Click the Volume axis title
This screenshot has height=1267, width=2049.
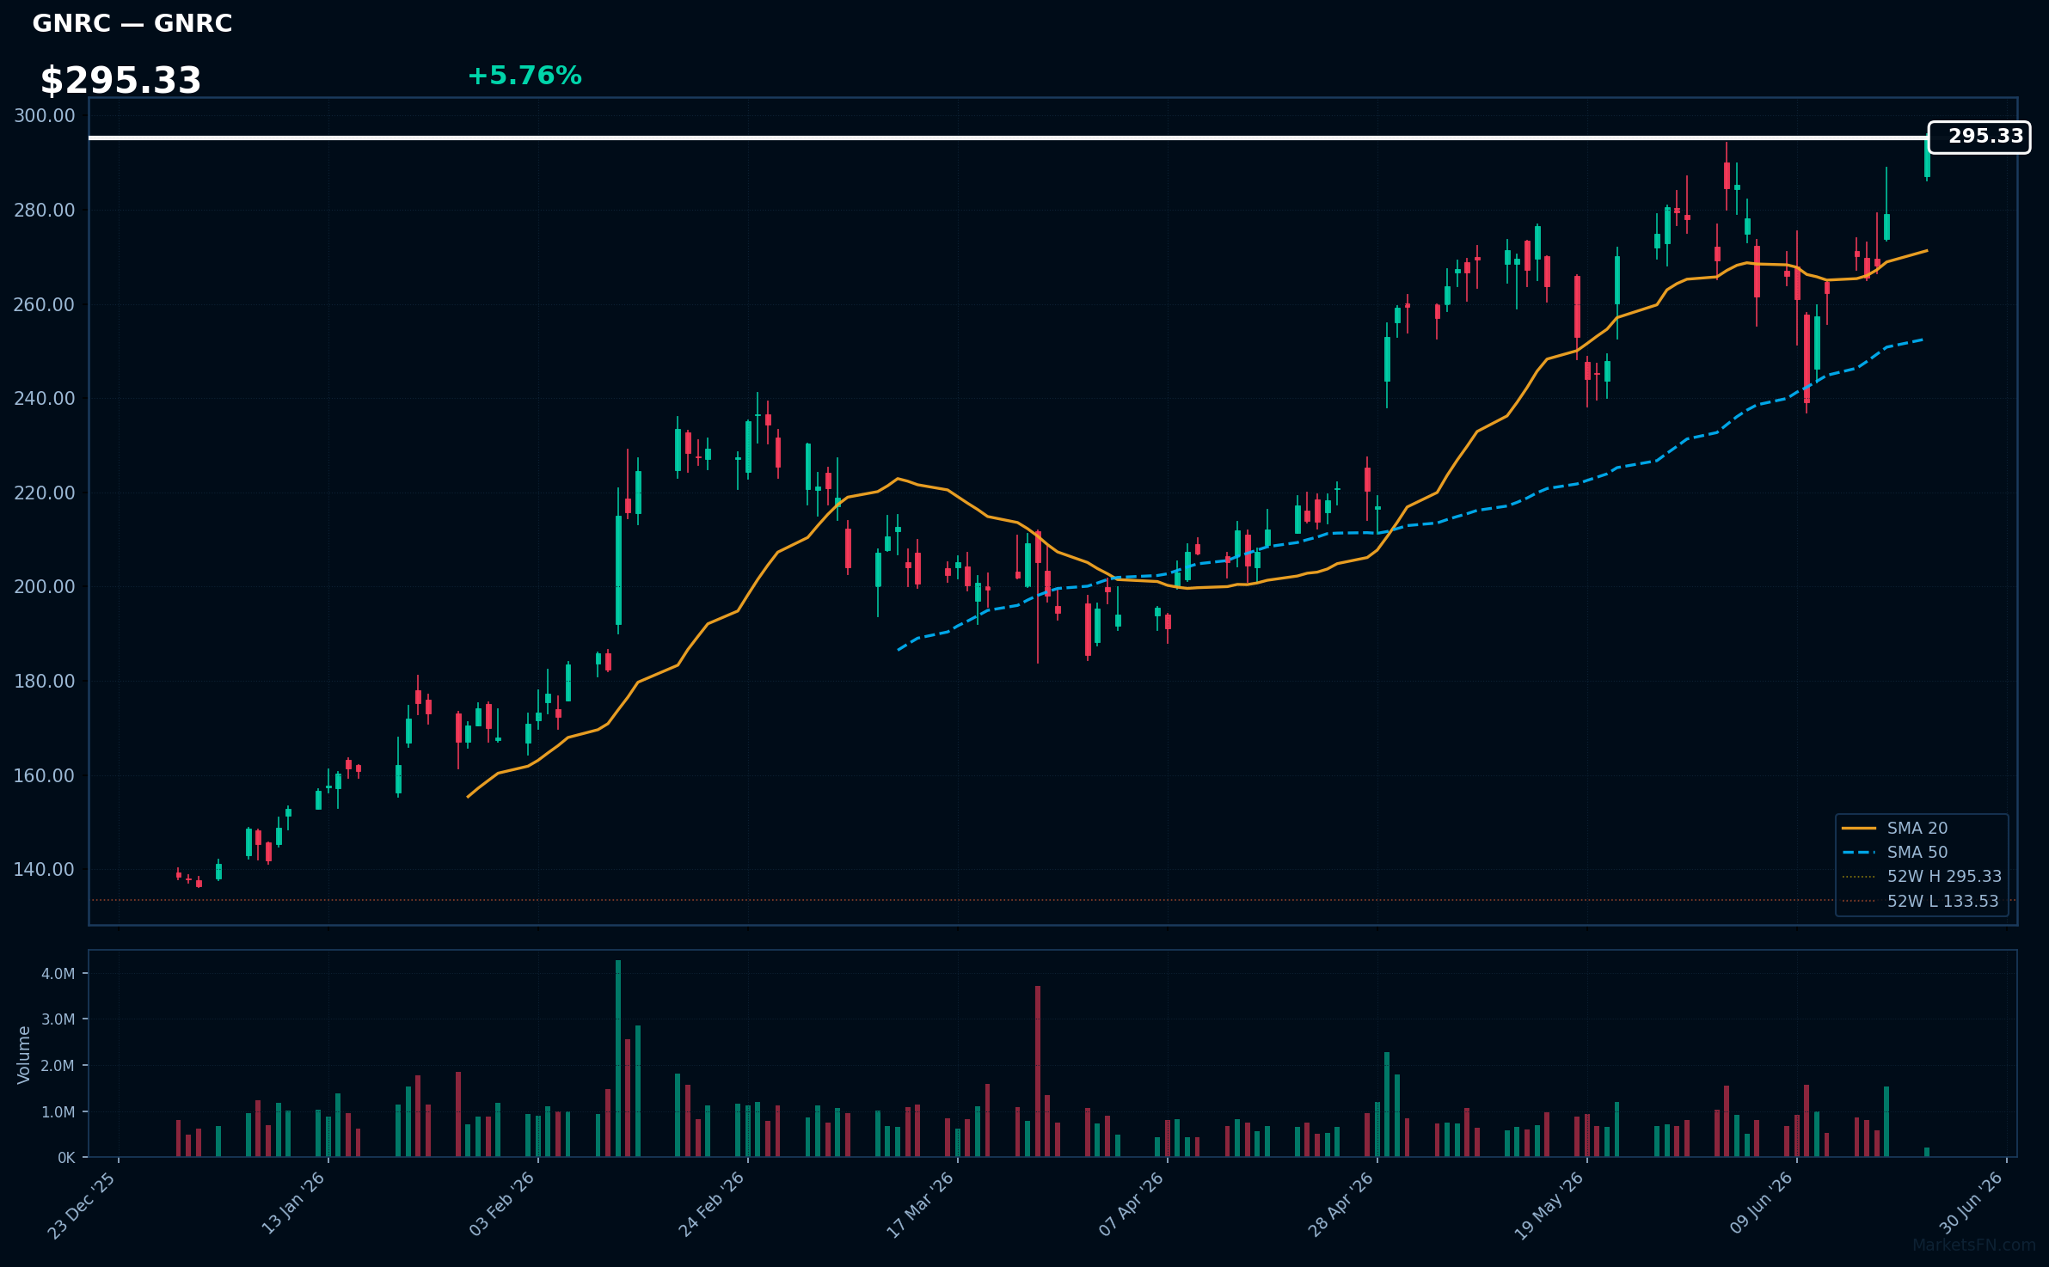[x=24, y=1055]
